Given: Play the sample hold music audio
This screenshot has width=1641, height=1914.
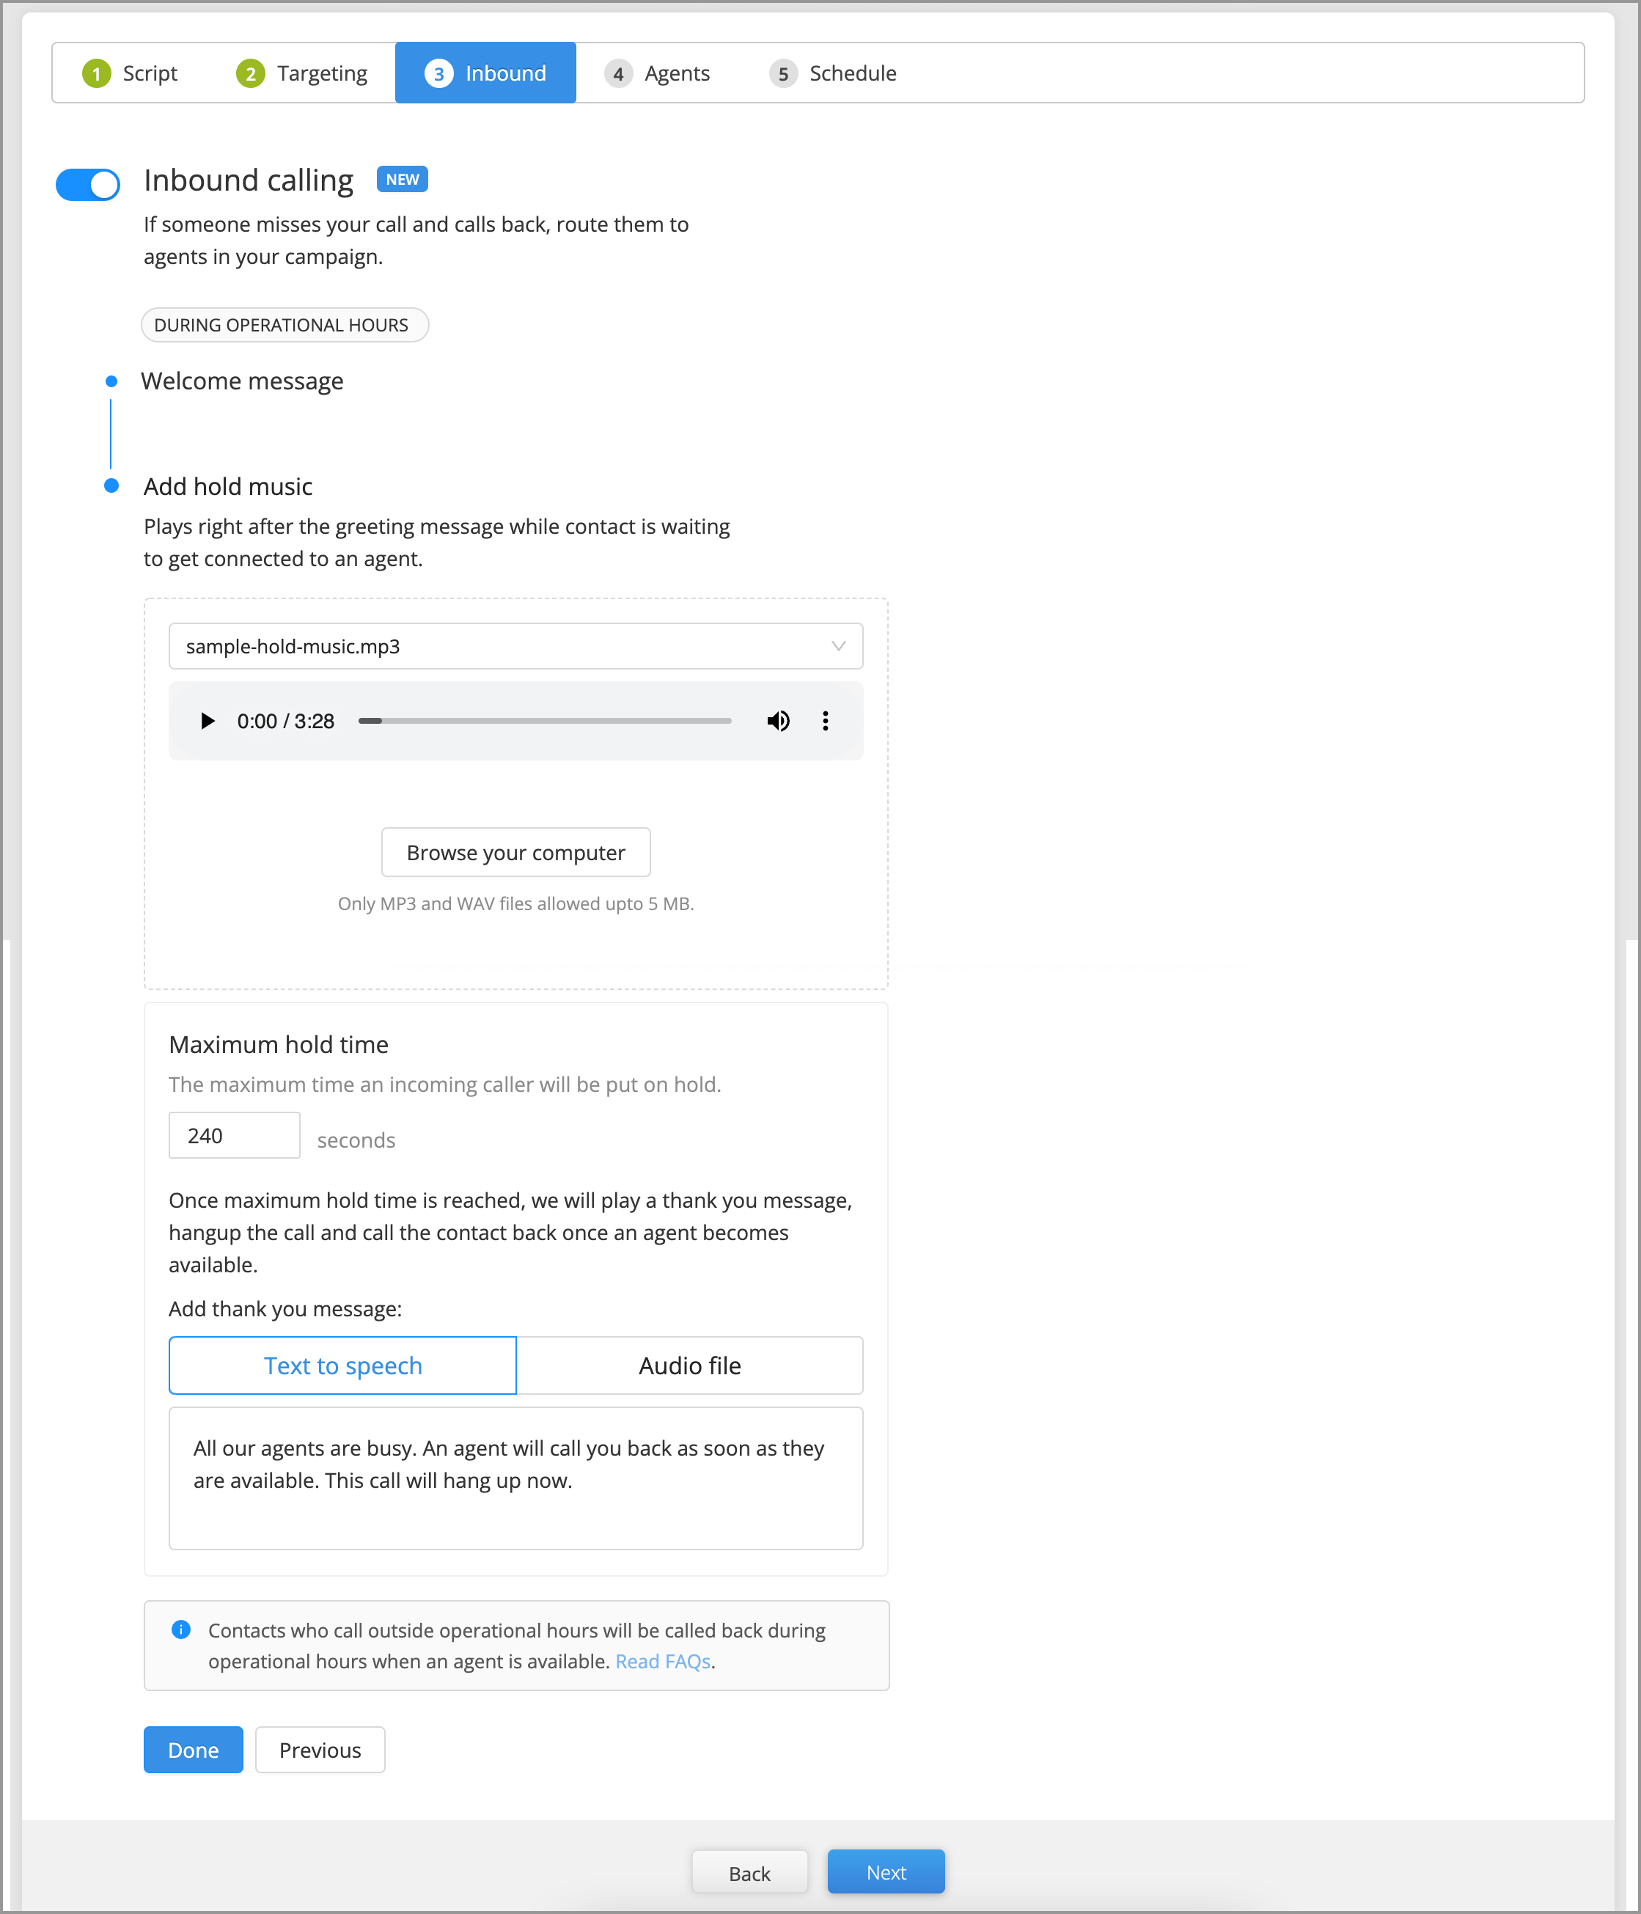Looking at the screenshot, I should [x=208, y=721].
